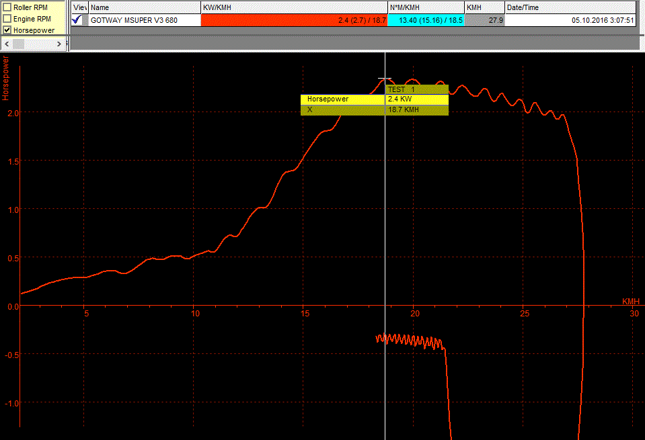Screen dimensions: 645x440
Task: Click the View column header
Action: (79, 7)
